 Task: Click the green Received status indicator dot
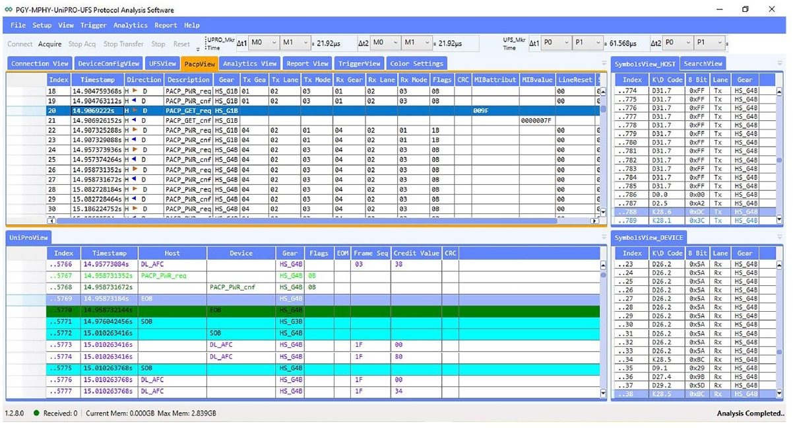tap(36, 413)
